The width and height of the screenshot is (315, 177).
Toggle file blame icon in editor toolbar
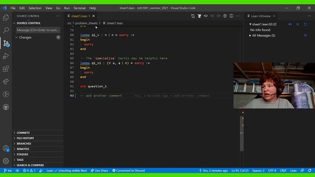point(225,16)
